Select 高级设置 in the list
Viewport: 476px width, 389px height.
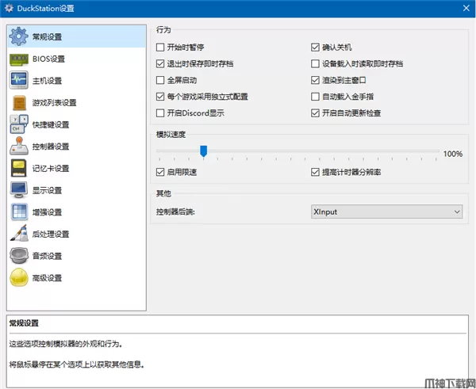pos(76,278)
